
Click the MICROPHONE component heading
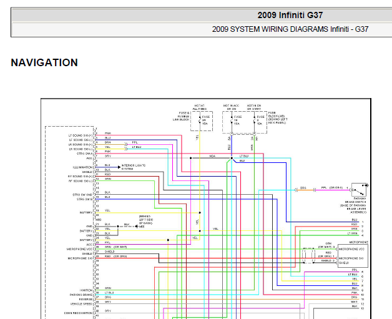coord(358,242)
